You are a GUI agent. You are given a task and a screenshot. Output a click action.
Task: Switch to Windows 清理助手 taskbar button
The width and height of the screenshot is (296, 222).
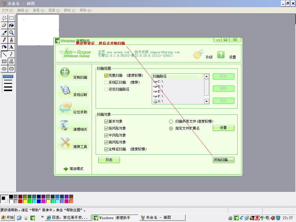[x=115, y=218]
